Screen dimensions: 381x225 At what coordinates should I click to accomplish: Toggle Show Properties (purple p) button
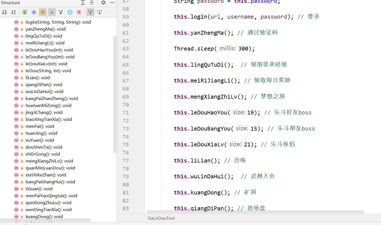click(x=34, y=12)
